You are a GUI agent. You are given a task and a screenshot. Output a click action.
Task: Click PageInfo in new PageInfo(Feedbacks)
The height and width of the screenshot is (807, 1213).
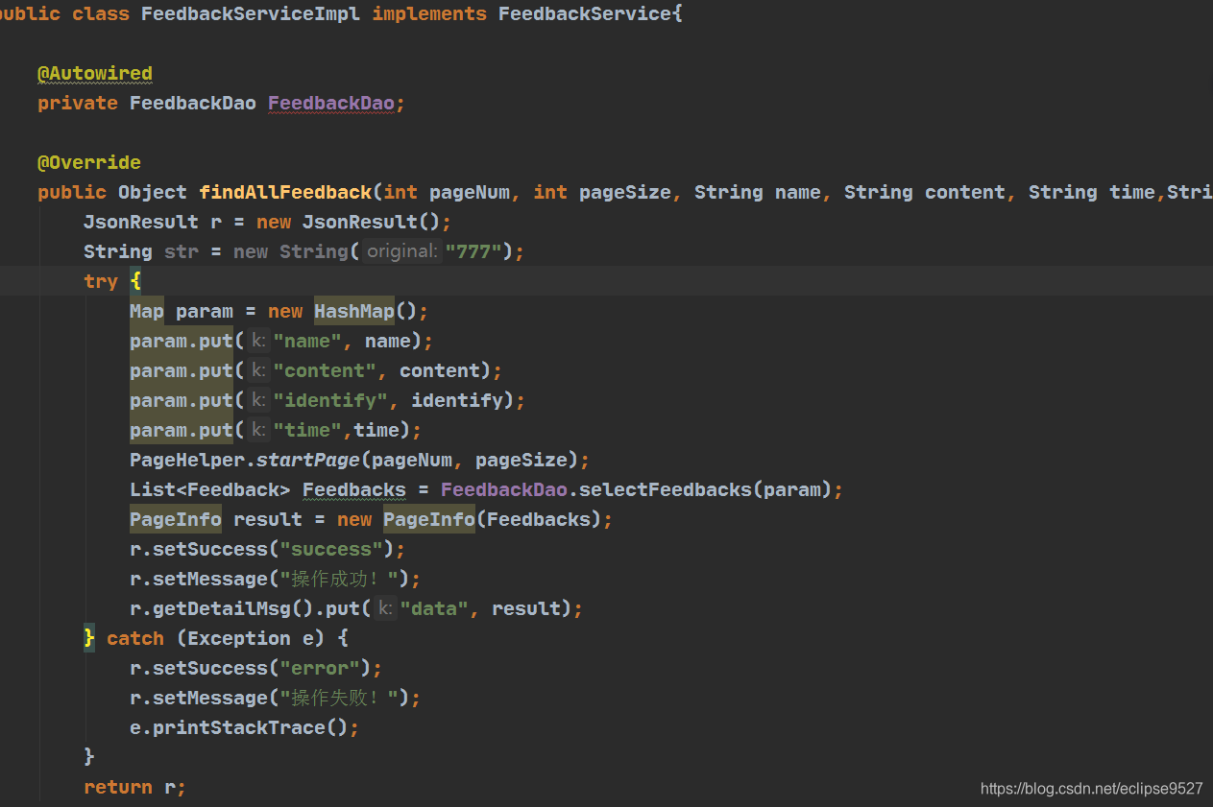click(429, 519)
